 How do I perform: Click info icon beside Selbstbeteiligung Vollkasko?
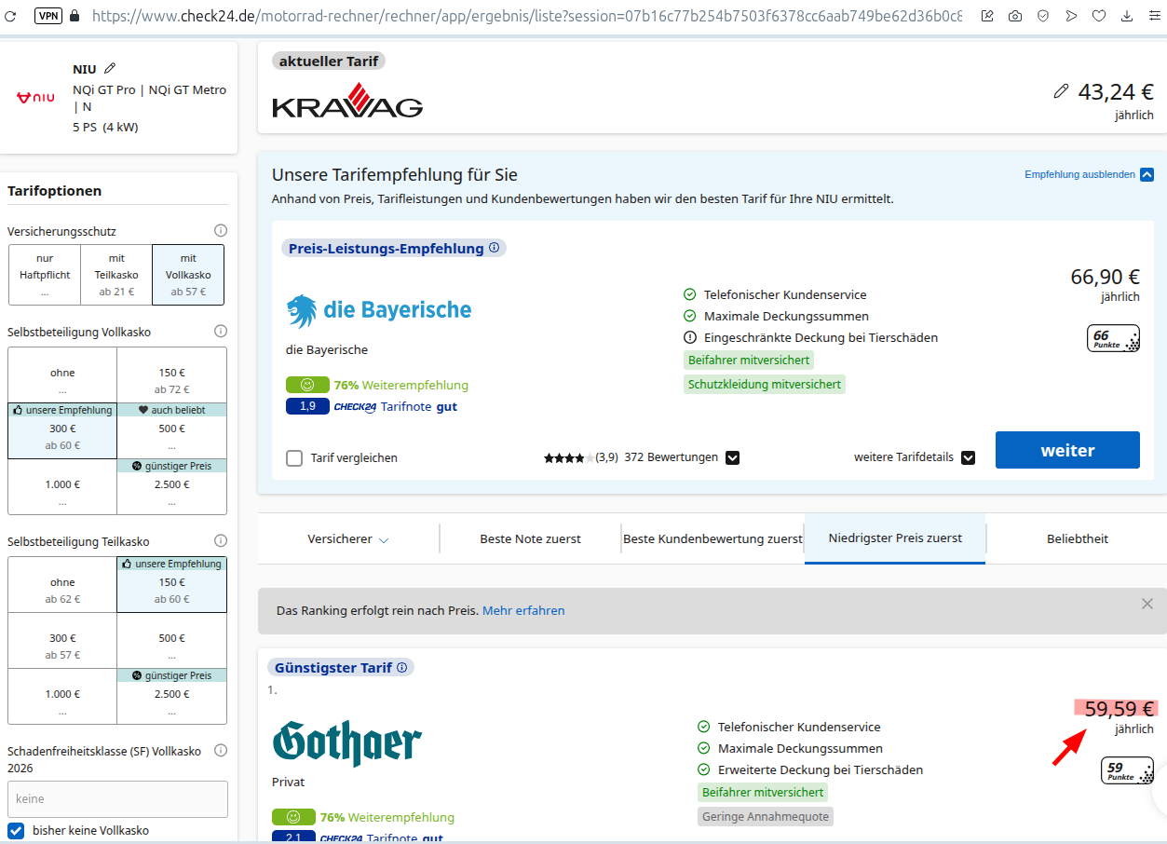pos(221,331)
